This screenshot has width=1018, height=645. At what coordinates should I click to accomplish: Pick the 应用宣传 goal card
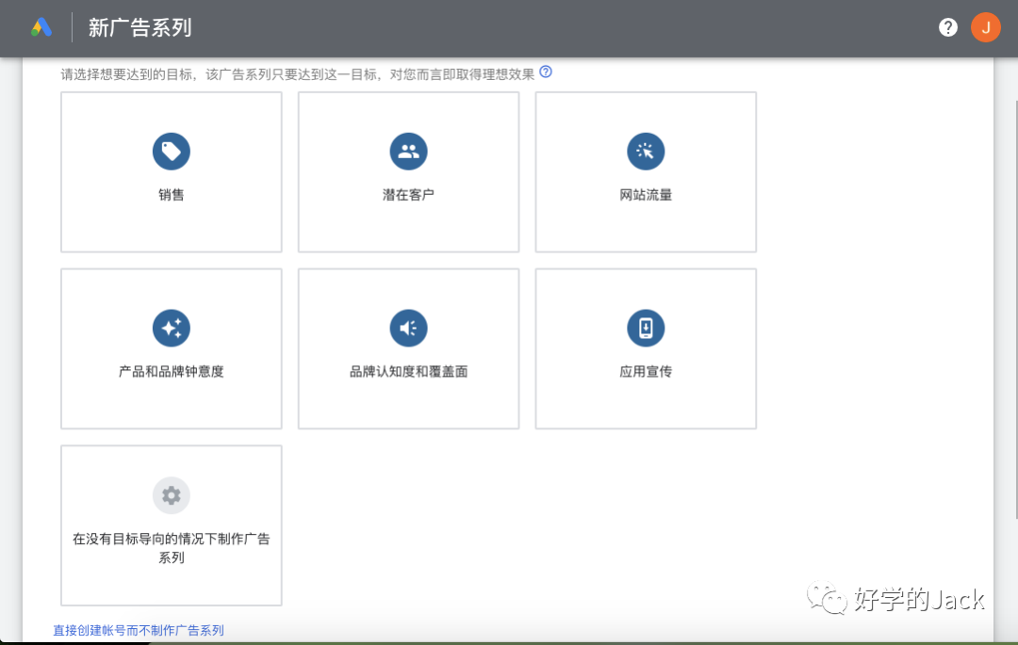pos(646,348)
